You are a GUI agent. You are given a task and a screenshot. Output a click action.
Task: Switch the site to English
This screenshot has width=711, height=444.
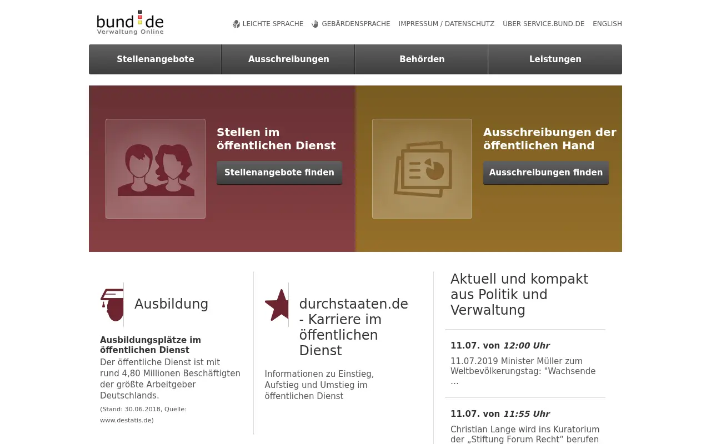click(x=607, y=24)
